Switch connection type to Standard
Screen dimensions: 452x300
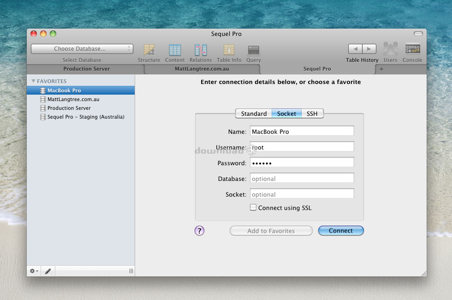pos(254,114)
